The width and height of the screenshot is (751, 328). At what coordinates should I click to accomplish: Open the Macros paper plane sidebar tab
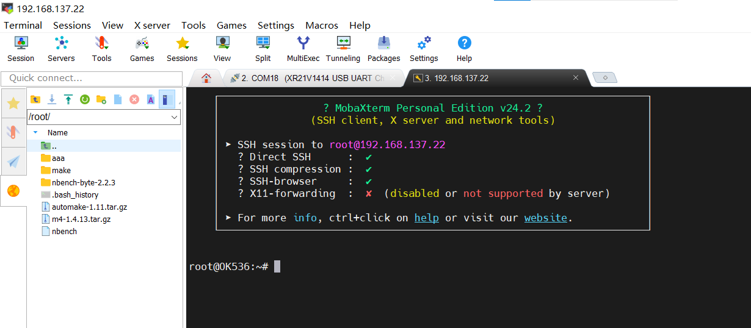pos(13,161)
